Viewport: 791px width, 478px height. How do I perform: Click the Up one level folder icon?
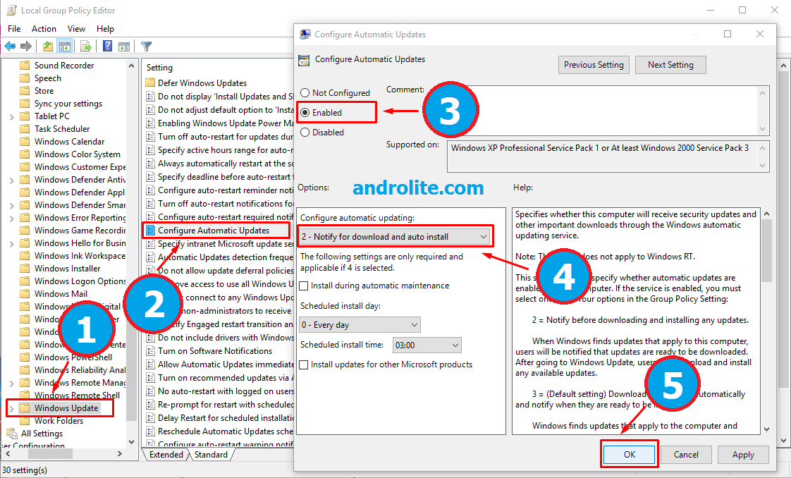(47, 46)
